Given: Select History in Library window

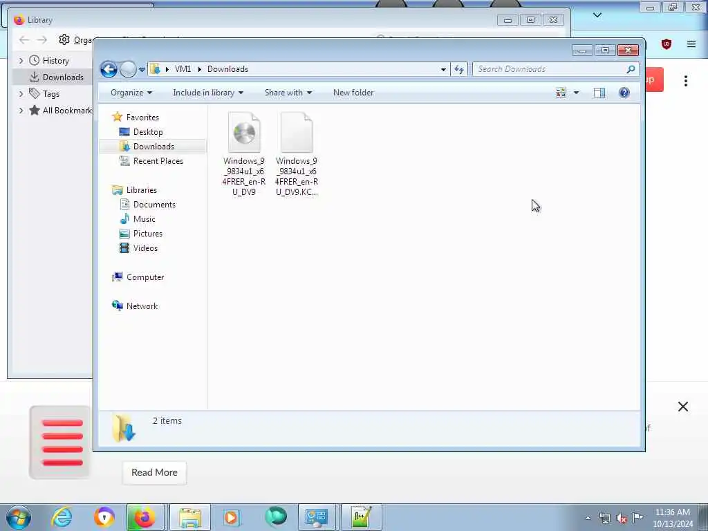Looking at the screenshot, I should pyautogui.click(x=55, y=61).
